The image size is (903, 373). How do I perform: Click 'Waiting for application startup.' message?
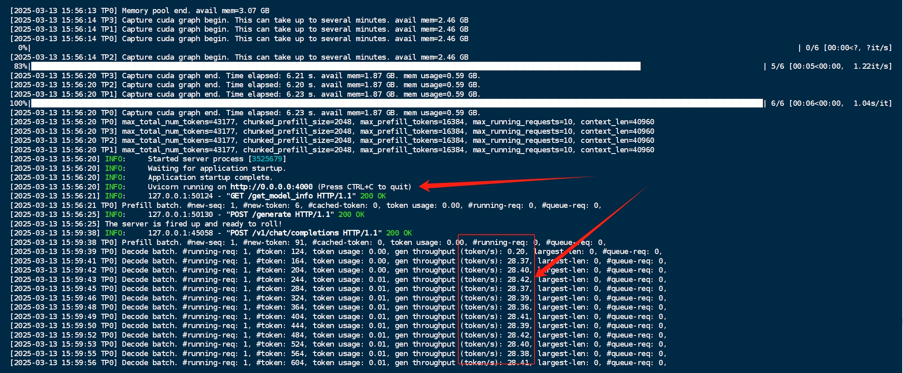click(x=217, y=168)
